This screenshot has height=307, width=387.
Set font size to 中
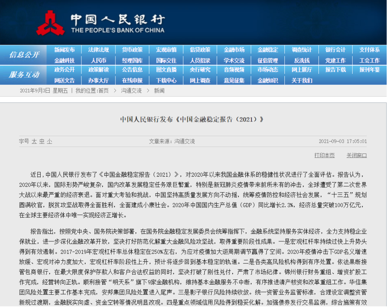42,141
